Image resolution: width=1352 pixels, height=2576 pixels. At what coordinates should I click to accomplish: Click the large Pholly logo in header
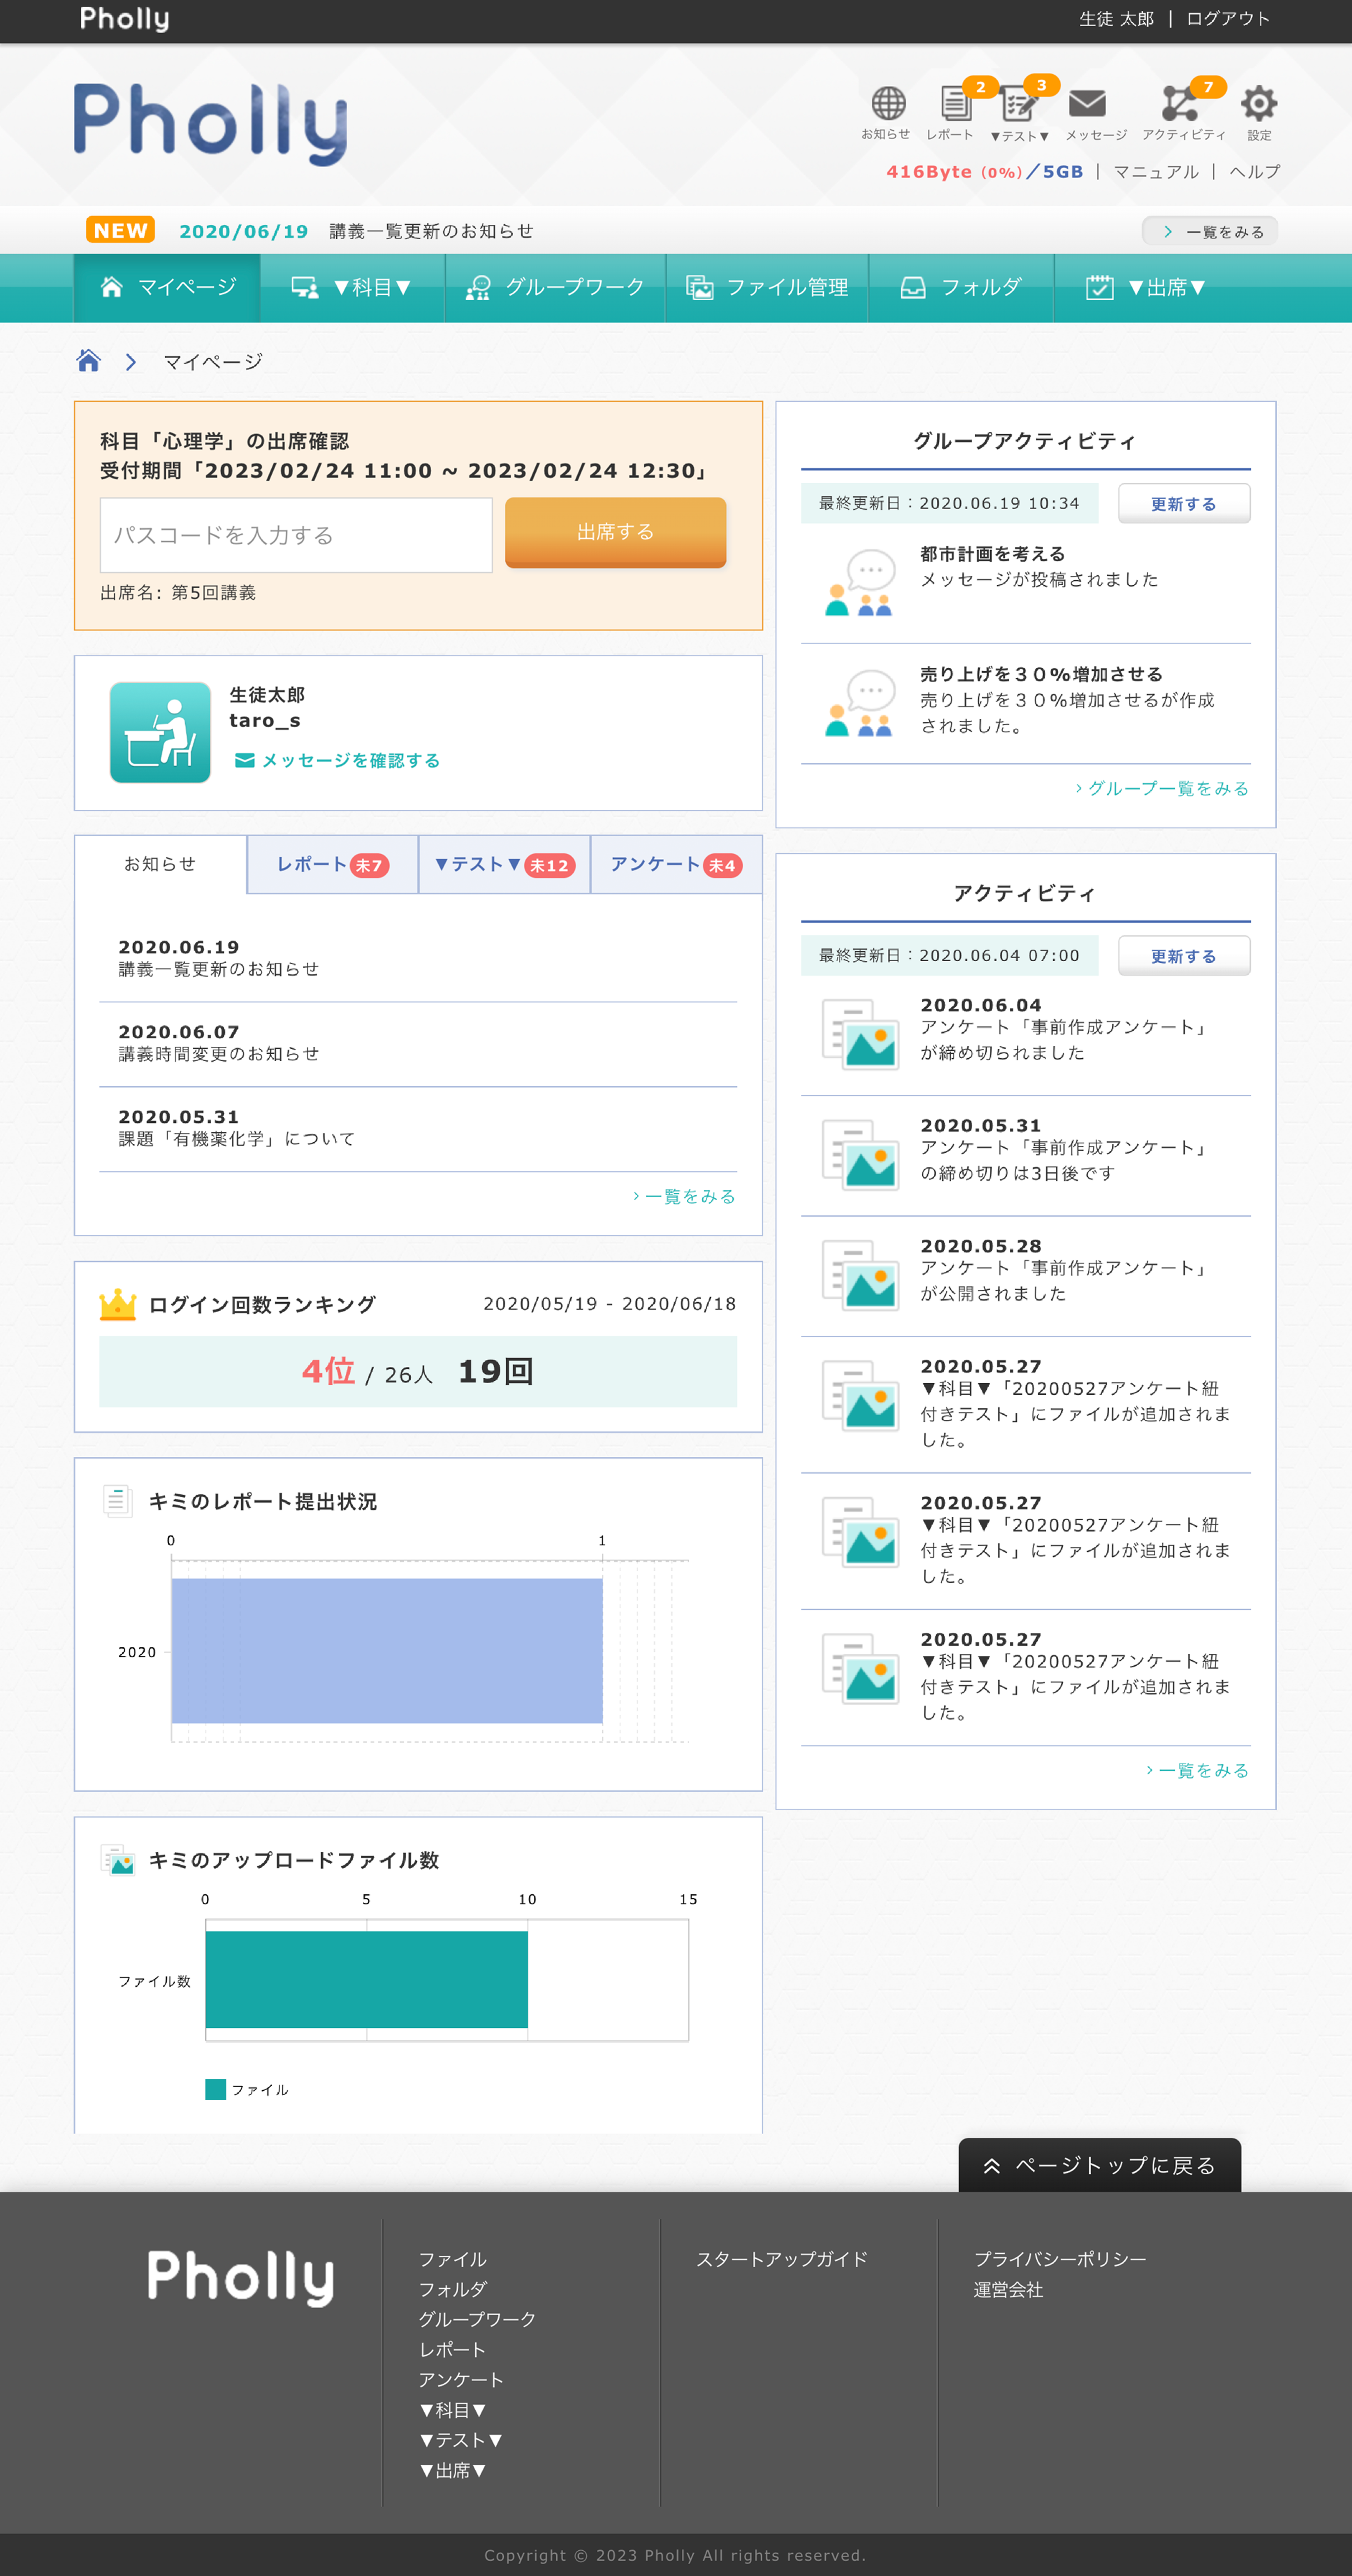click(x=211, y=123)
